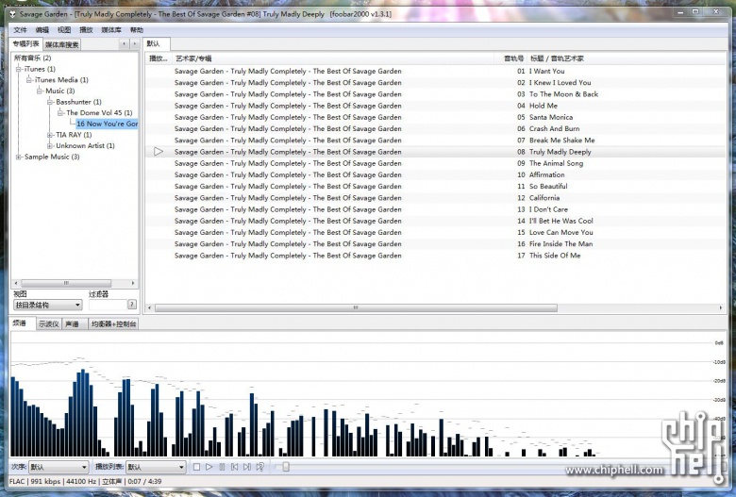
Task: Click the playlist scrollbar right arrow
Action: click(x=721, y=307)
